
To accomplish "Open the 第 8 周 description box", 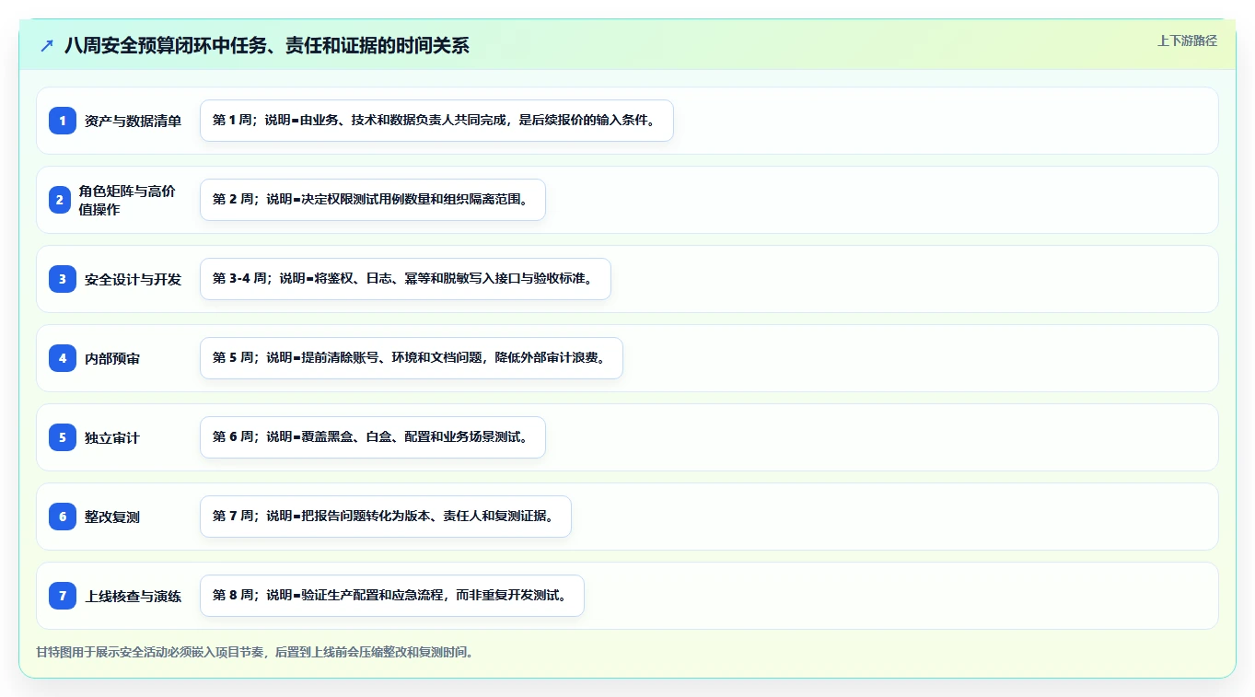I will coord(392,596).
